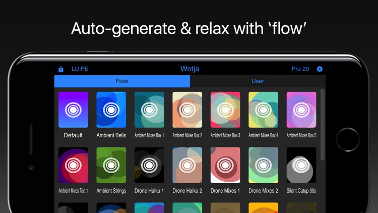Open settings with the gear icon
The height and width of the screenshot is (213, 378).
pyautogui.click(x=320, y=69)
